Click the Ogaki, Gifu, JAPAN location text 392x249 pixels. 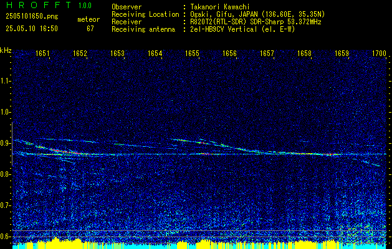click(x=257, y=14)
